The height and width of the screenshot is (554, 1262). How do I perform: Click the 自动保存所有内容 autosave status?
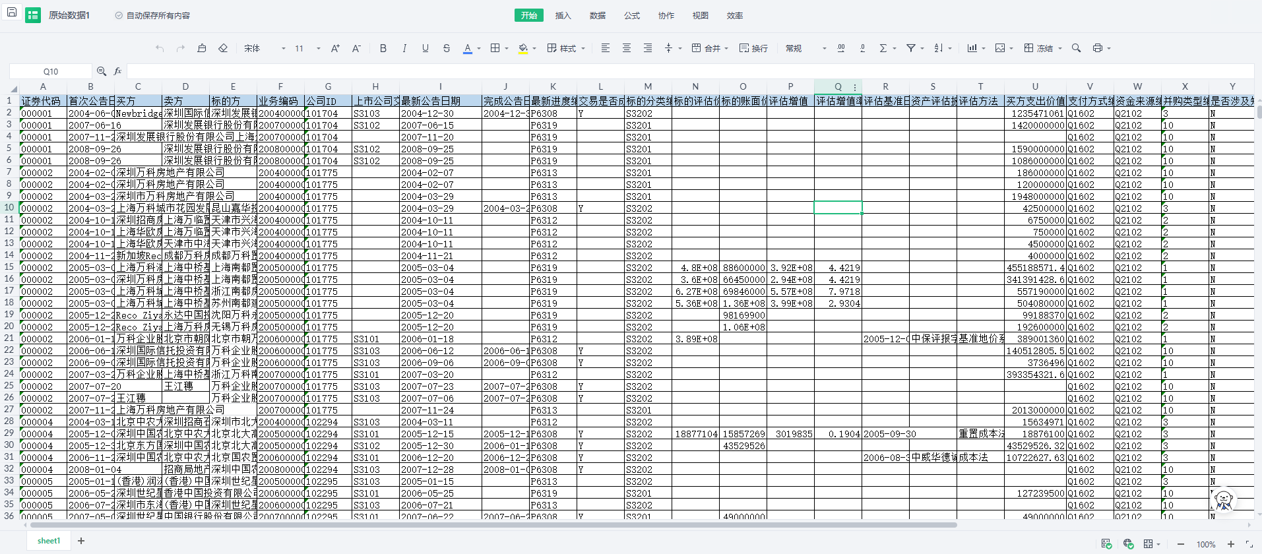[x=152, y=15]
